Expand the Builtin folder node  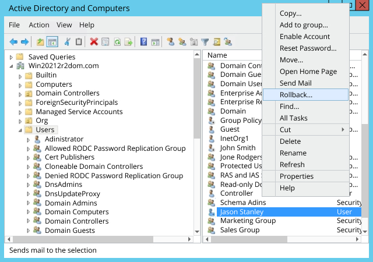pos(20,76)
